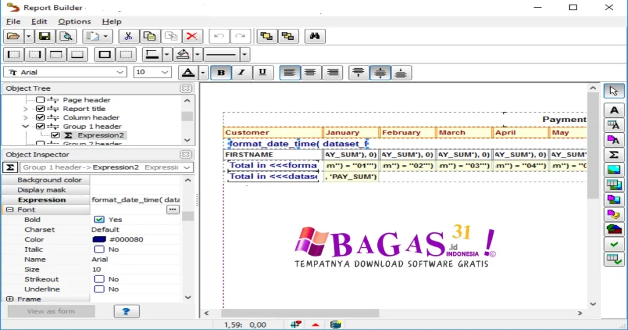Screen dimensions: 628x330
Task: Click the fill color bucket icon
Action: pos(183,55)
